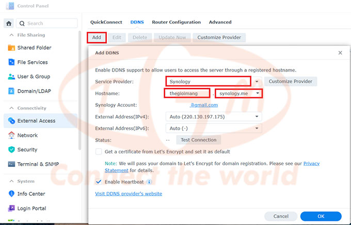Open File Services icon
The height and width of the screenshot is (225, 351).
click(x=11, y=62)
